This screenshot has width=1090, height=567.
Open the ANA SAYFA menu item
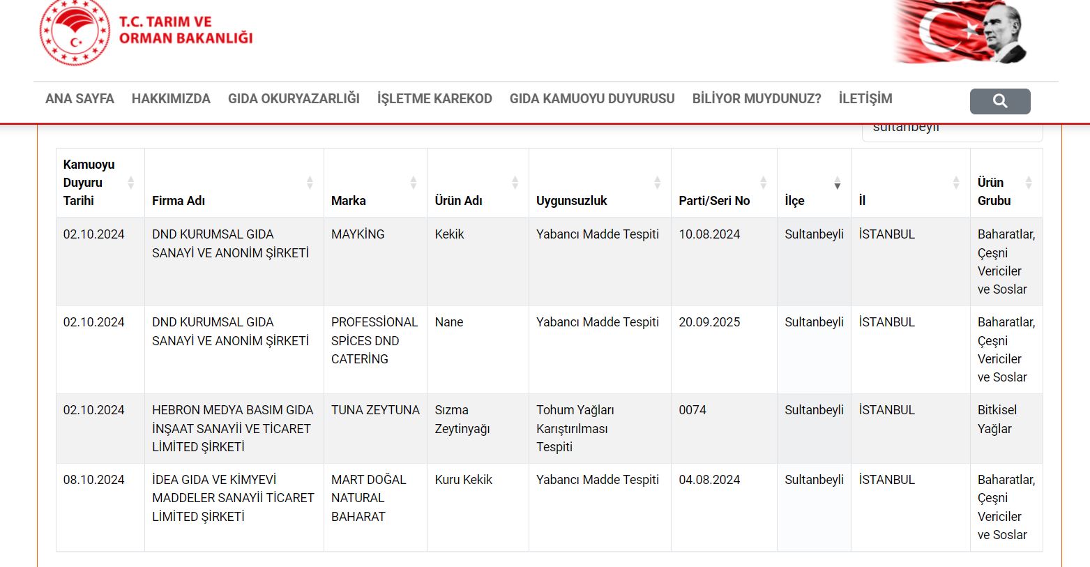[x=80, y=99]
